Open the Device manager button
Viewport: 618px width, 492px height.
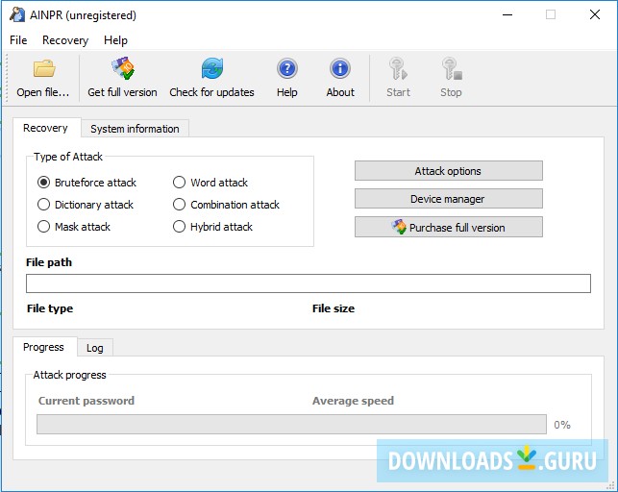[x=449, y=199]
